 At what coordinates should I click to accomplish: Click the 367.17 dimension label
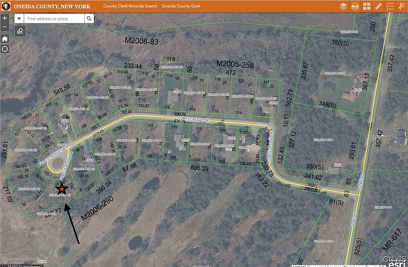(366, 82)
